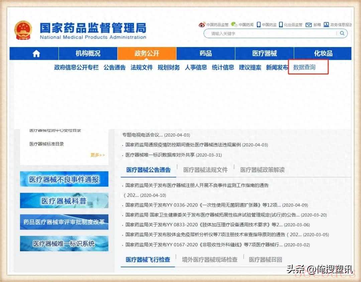Click the Weibo icon for 中国药品监管

[202, 25]
